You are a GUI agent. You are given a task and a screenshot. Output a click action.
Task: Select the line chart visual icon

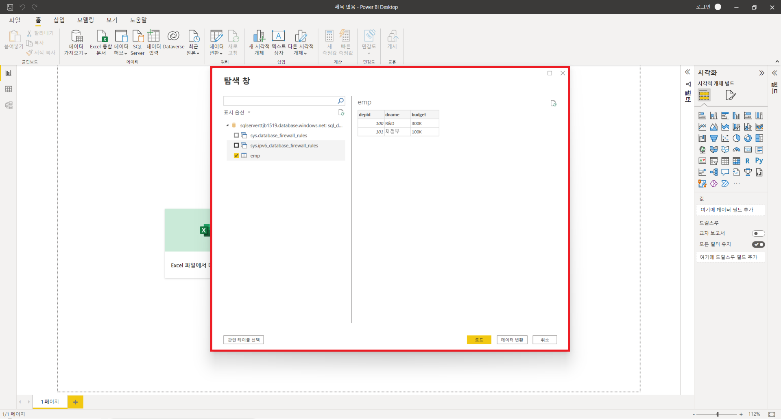[702, 127]
